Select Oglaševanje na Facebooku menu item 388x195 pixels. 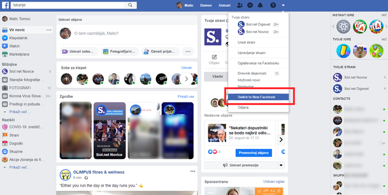[x=258, y=63]
